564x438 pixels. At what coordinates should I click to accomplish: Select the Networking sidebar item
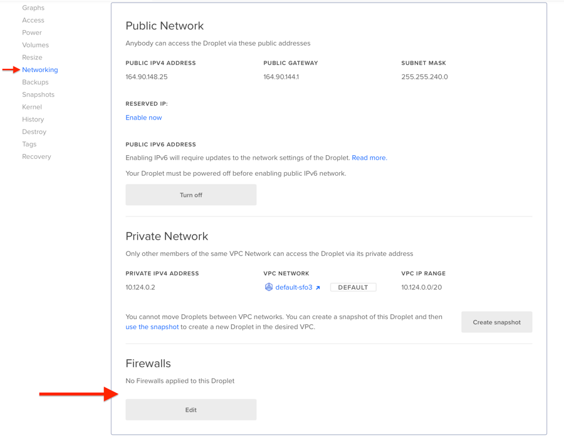(x=39, y=70)
